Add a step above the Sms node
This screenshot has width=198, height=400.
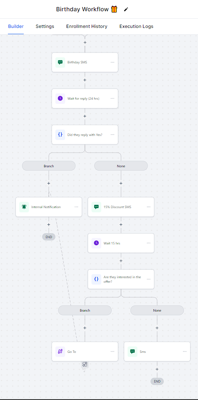tap(157, 328)
